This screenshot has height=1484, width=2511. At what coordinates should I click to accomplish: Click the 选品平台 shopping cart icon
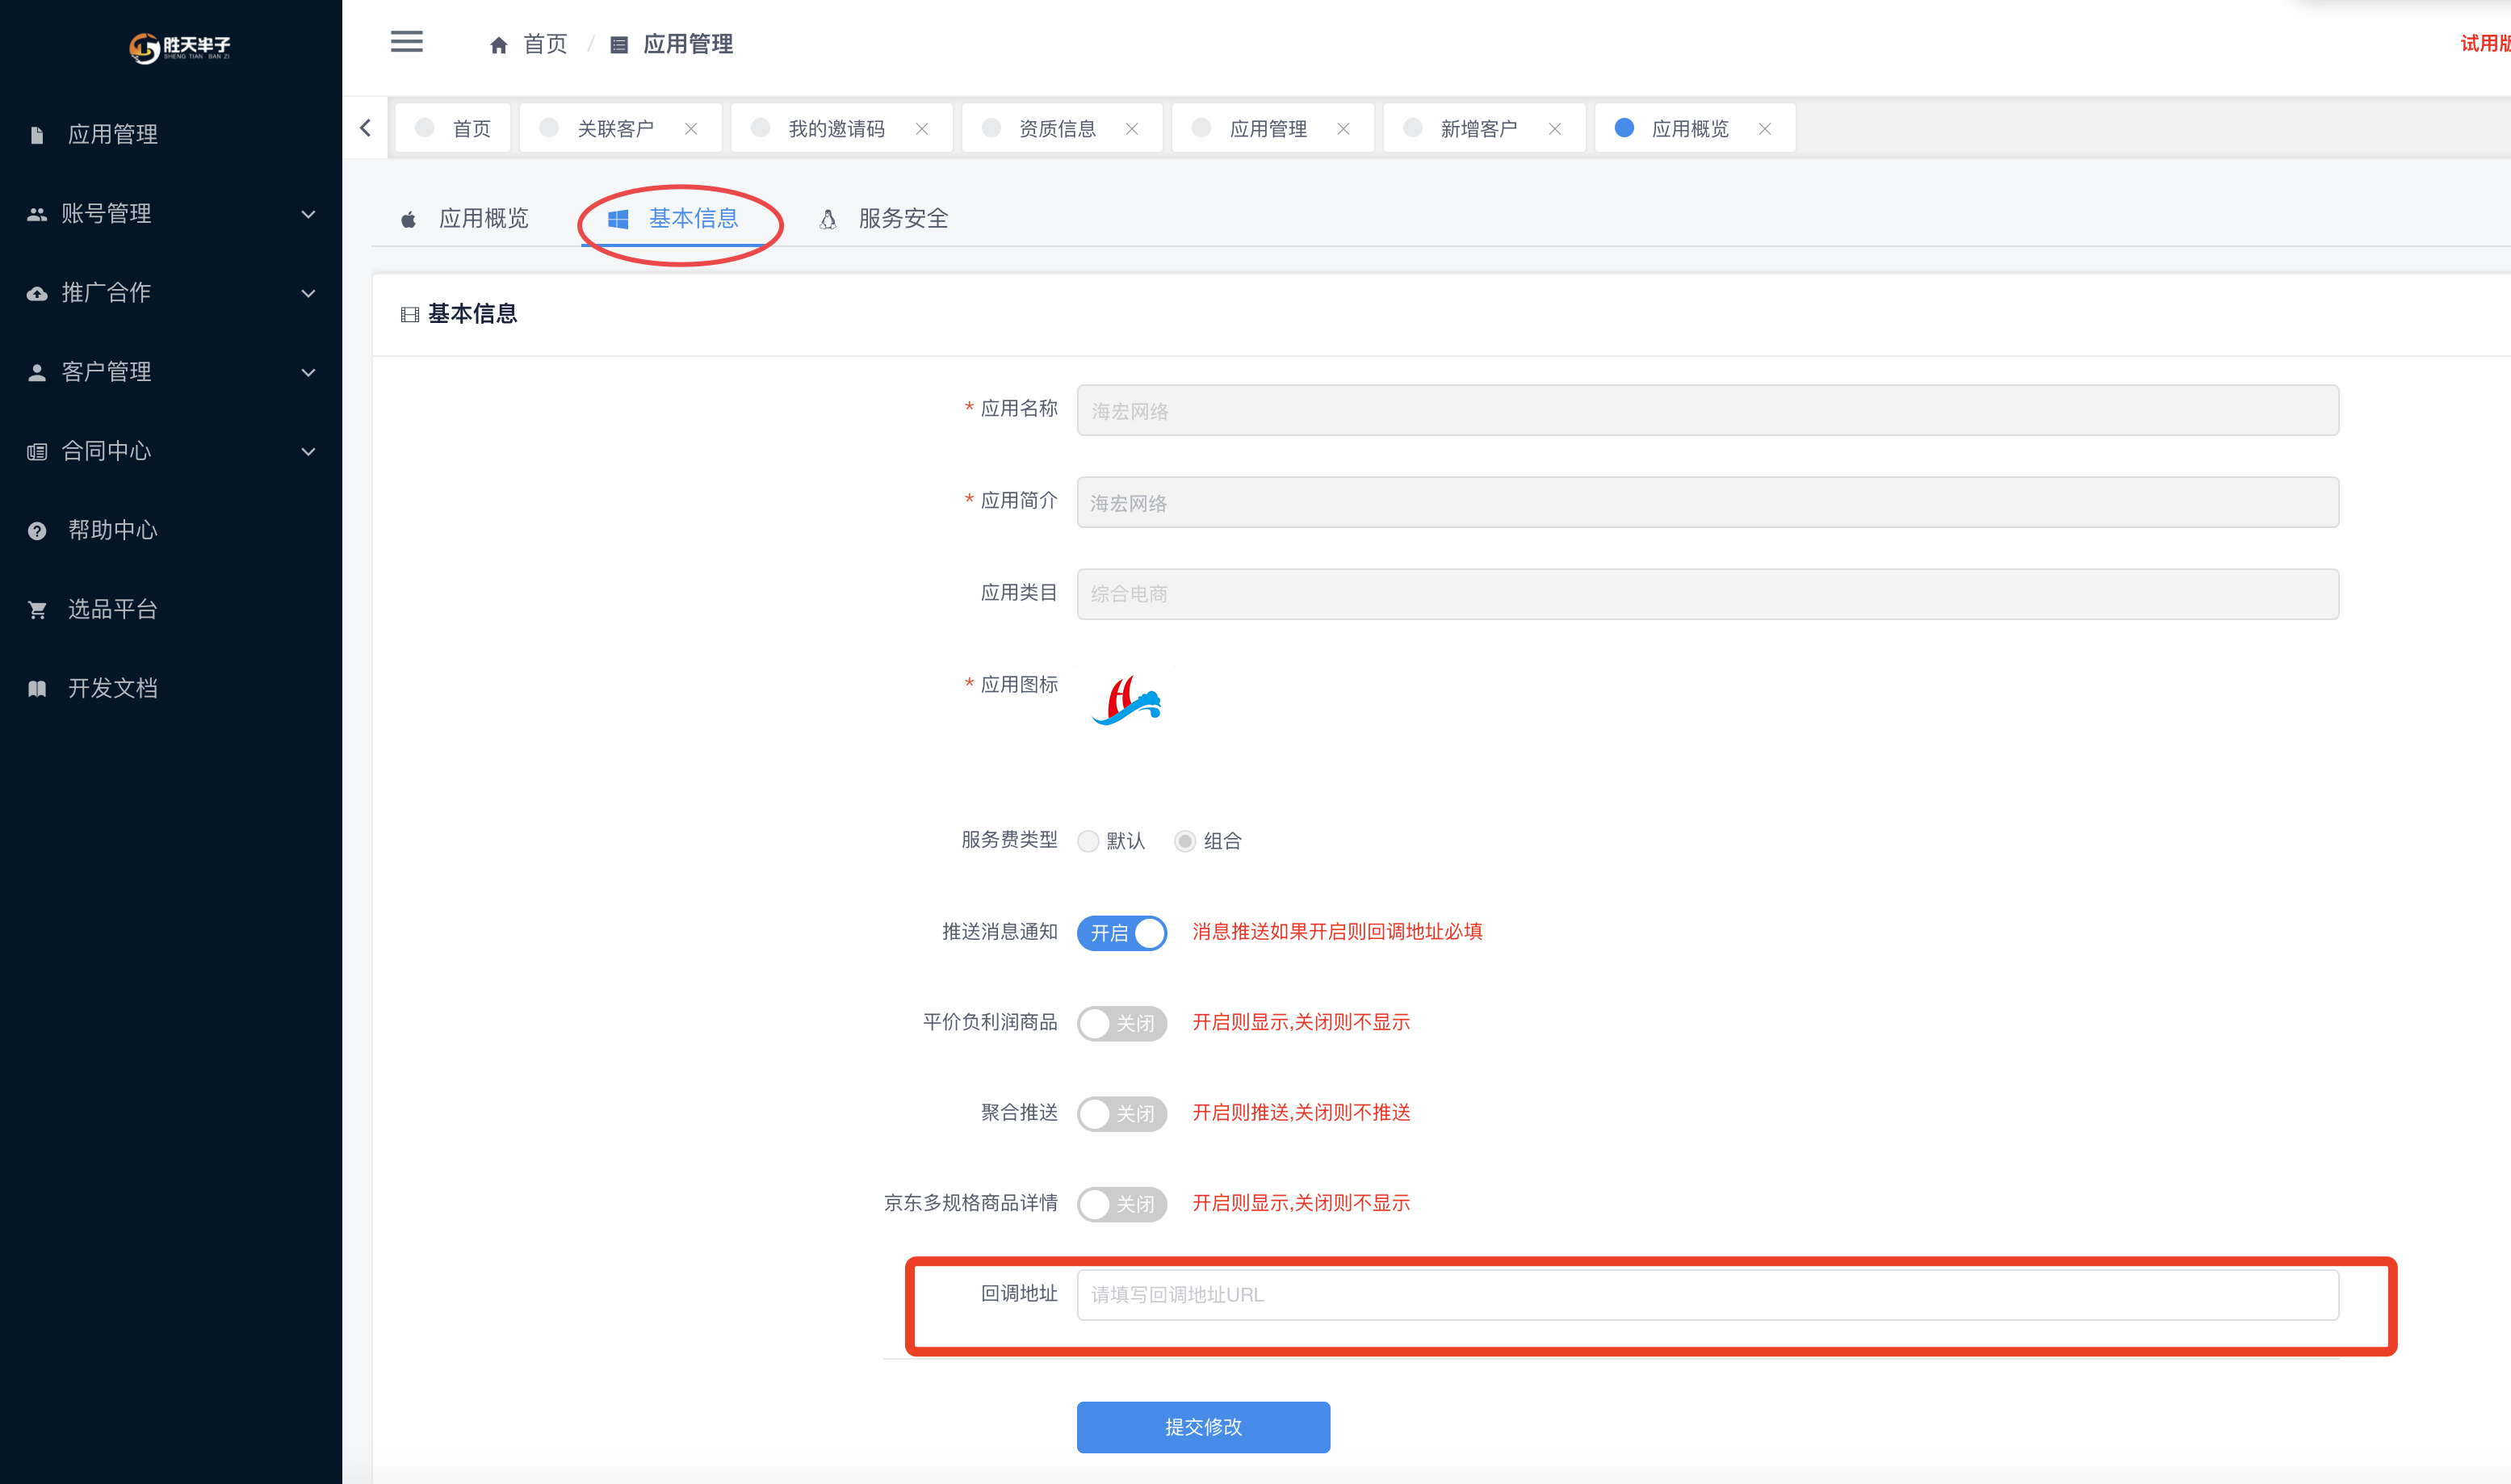click(37, 610)
